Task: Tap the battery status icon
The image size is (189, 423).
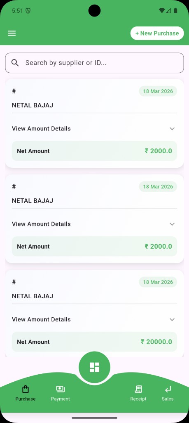Action: (175, 10)
